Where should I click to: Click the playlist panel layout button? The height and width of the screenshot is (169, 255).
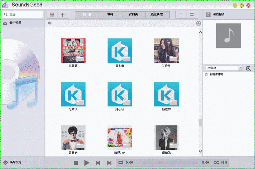tap(52, 15)
